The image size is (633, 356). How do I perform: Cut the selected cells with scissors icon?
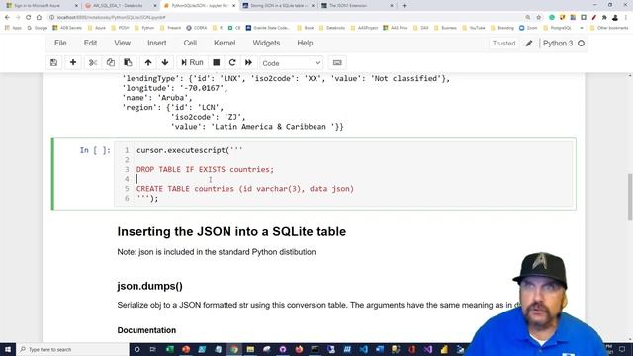[93, 63]
